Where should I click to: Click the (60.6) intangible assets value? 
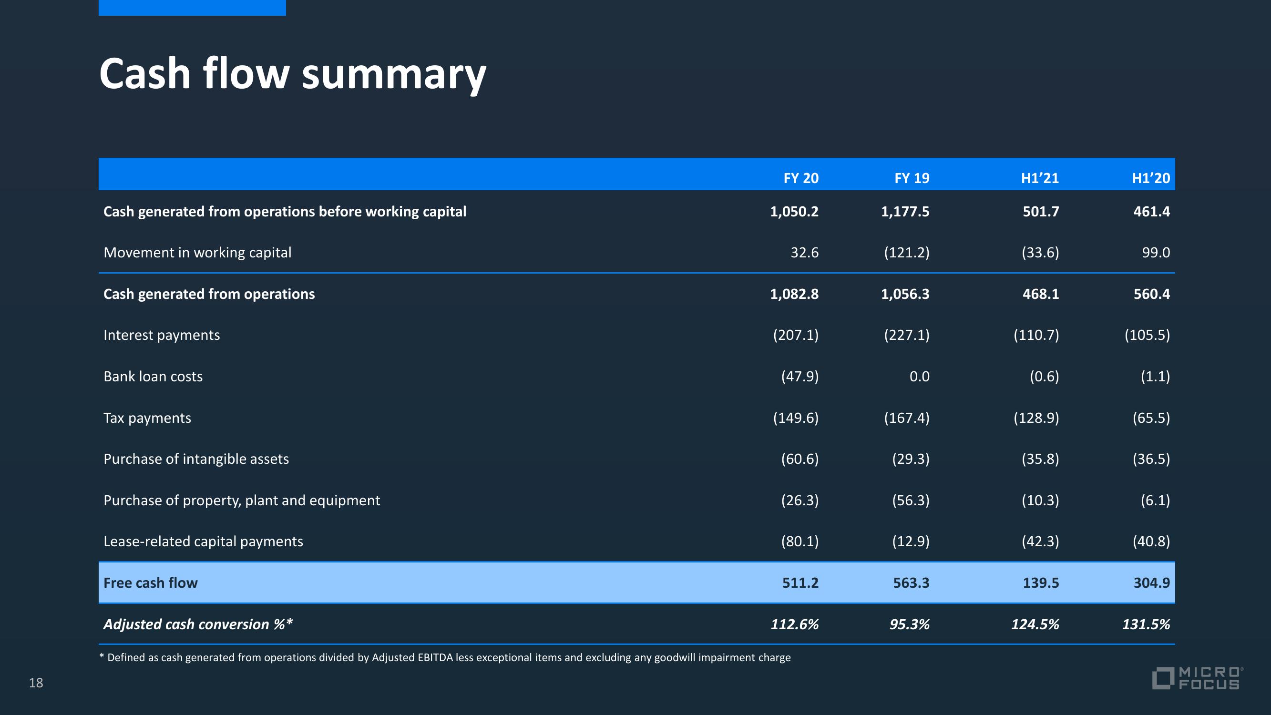tap(800, 459)
